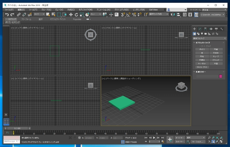Collapse 名前とカラー rollout

[x=200, y=72]
